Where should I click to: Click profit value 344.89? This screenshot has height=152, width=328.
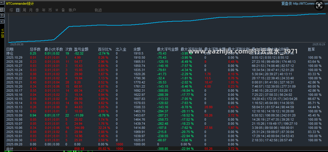pos(79,128)
